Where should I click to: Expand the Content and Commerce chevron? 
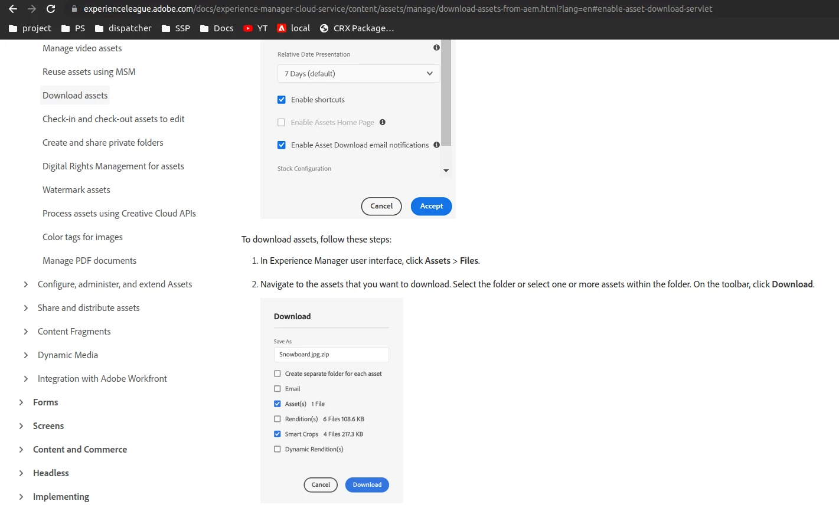[21, 450]
